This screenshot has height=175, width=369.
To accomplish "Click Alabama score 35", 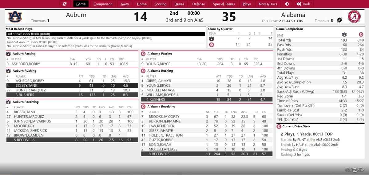I will [x=229, y=17].
